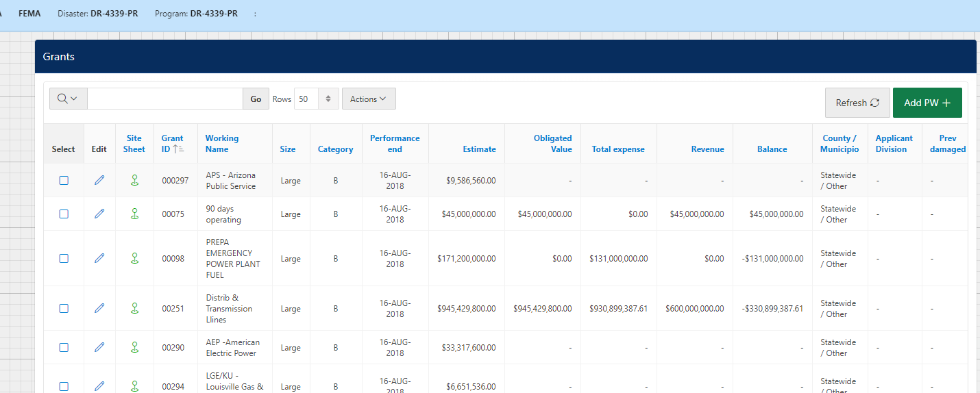Image resolution: width=980 pixels, height=393 pixels.
Task: Open site sheet for grant 00294
Action: pyautogui.click(x=134, y=386)
